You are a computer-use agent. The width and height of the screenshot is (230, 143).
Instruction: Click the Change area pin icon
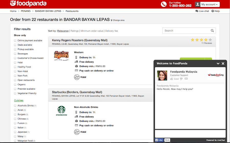(x=111, y=20)
